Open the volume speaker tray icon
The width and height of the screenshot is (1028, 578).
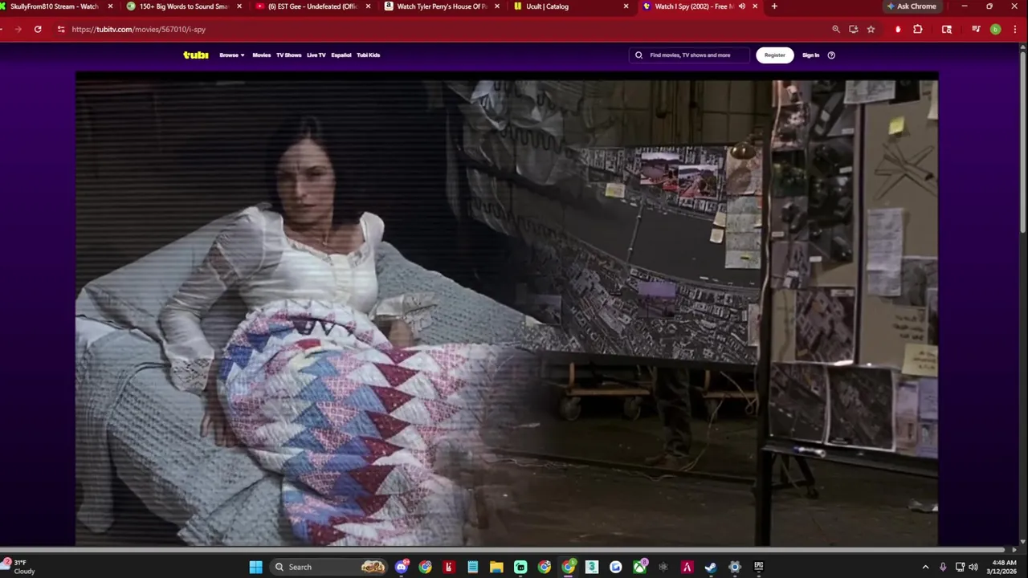pyautogui.click(x=973, y=567)
